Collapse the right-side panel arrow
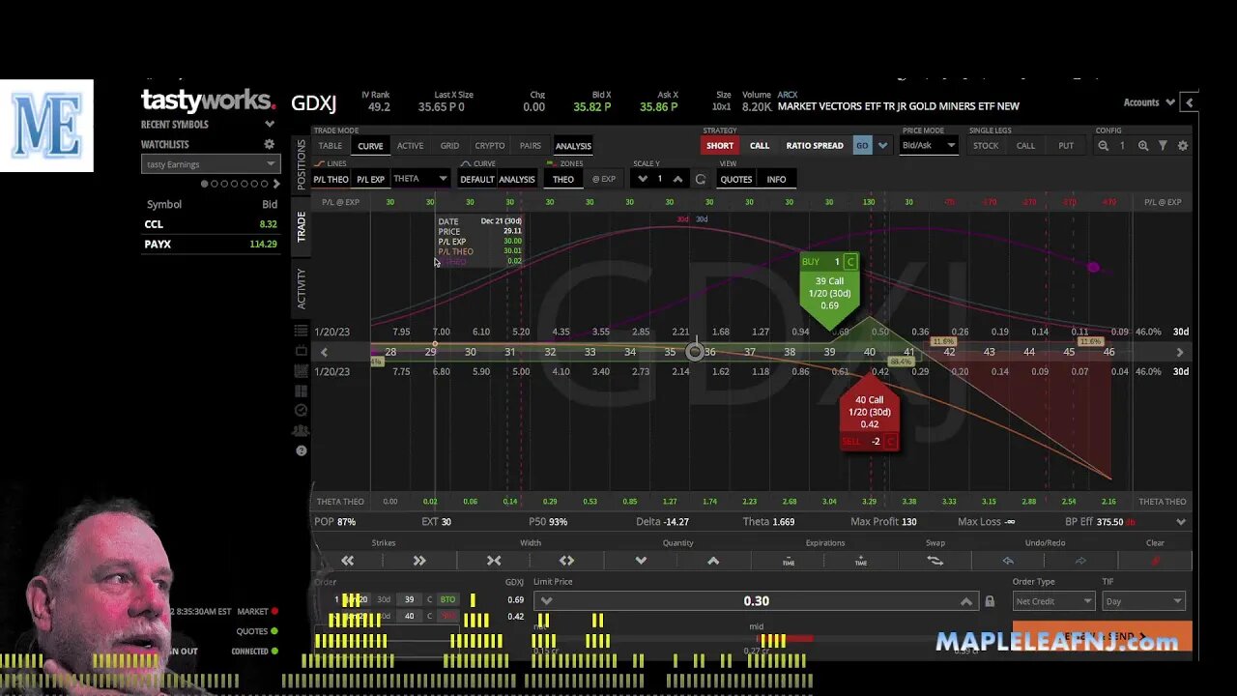The width and height of the screenshot is (1237, 696). click(1190, 102)
